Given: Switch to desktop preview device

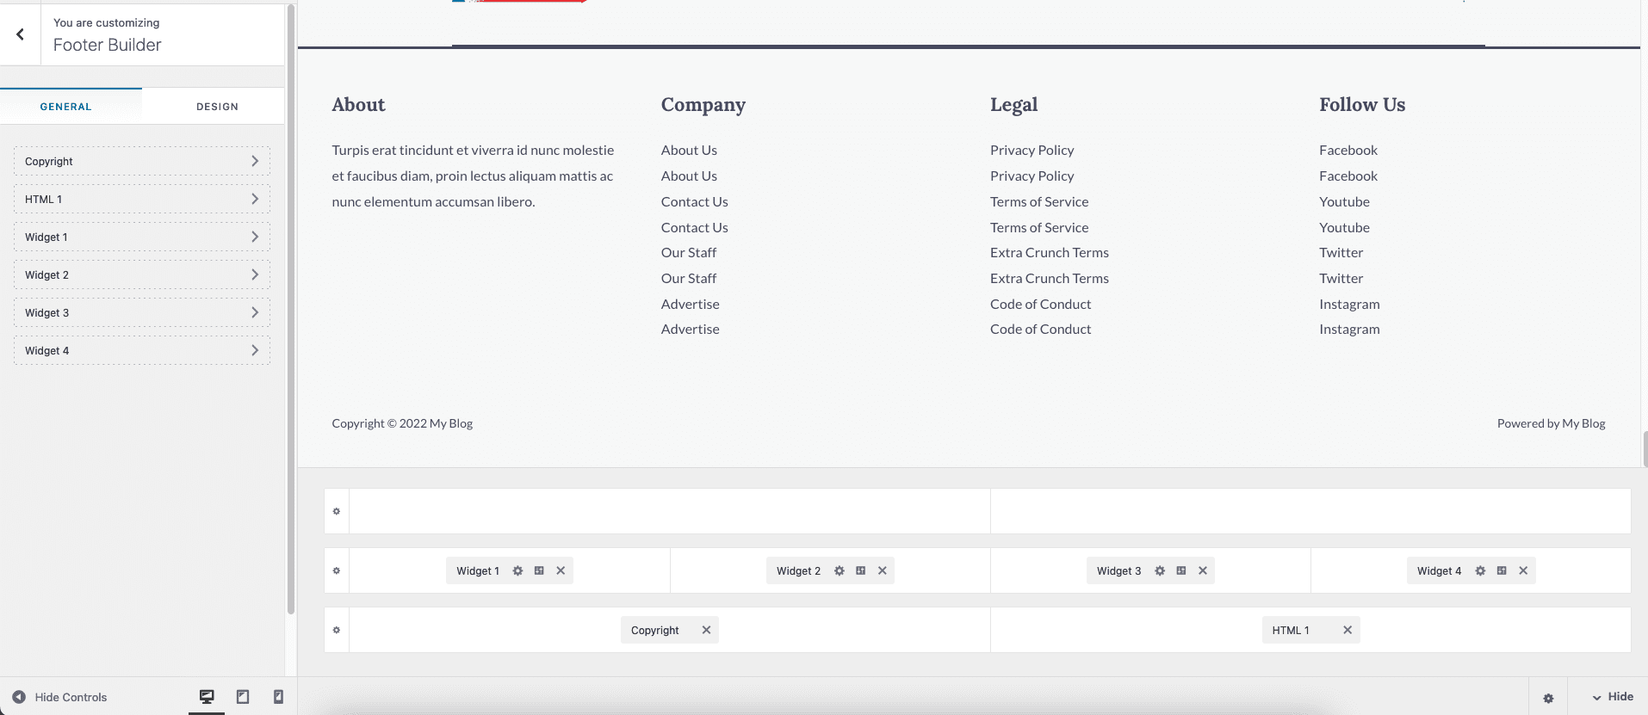Looking at the screenshot, I should tap(207, 697).
